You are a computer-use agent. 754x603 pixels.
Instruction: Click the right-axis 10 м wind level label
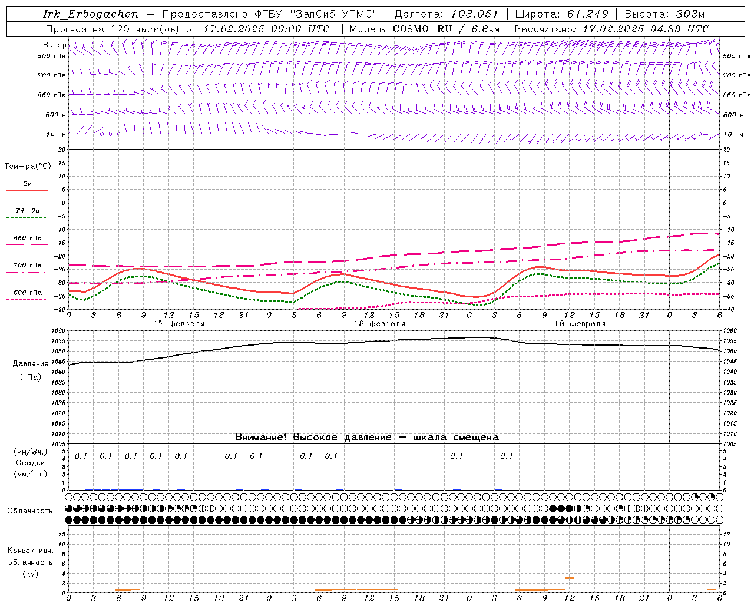[x=733, y=134]
